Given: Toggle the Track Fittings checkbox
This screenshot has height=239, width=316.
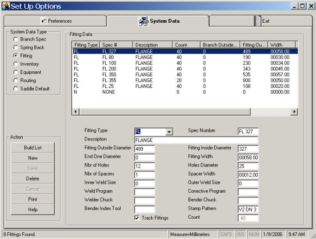Looking at the screenshot, I should (x=137, y=218).
